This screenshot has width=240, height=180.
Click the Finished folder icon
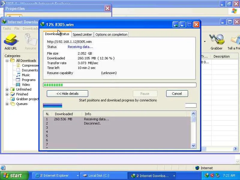[x=12, y=94]
